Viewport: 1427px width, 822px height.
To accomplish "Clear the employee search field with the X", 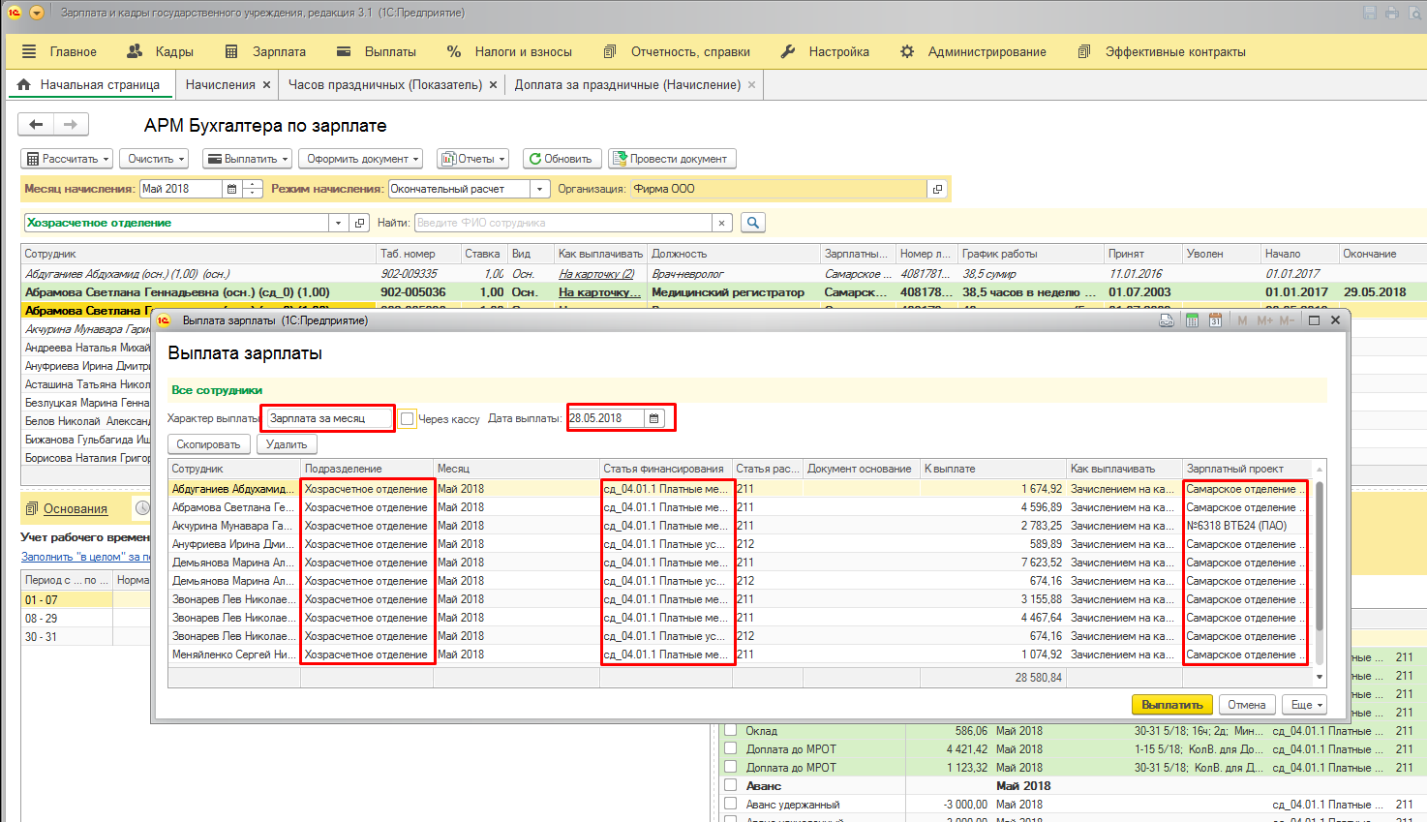I will 721,223.
